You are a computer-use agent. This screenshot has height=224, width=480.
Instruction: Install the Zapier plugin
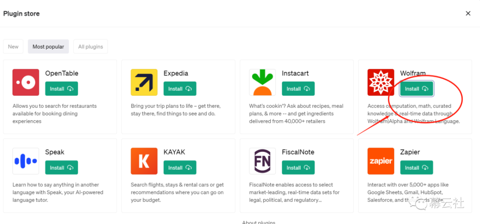click(417, 168)
